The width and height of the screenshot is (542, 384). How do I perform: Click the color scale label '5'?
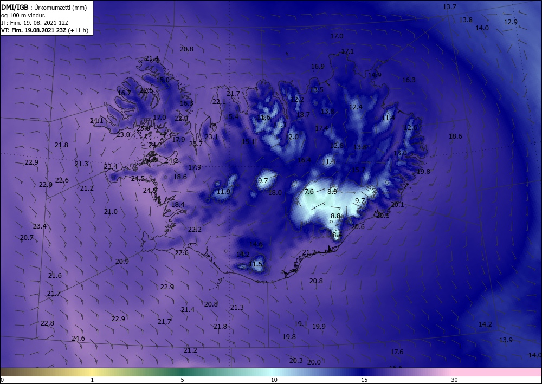(x=182, y=380)
